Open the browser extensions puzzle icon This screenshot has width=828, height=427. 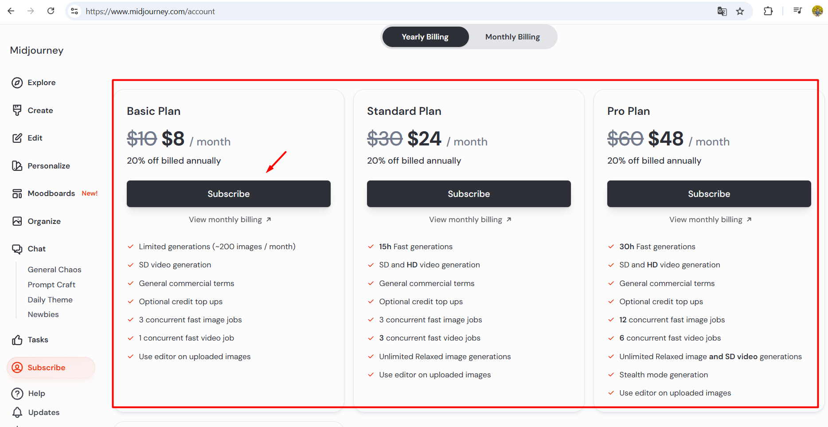coord(768,11)
